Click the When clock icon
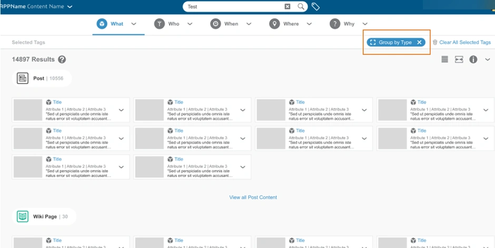This screenshot has height=248, width=495. [x=215, y=24]
